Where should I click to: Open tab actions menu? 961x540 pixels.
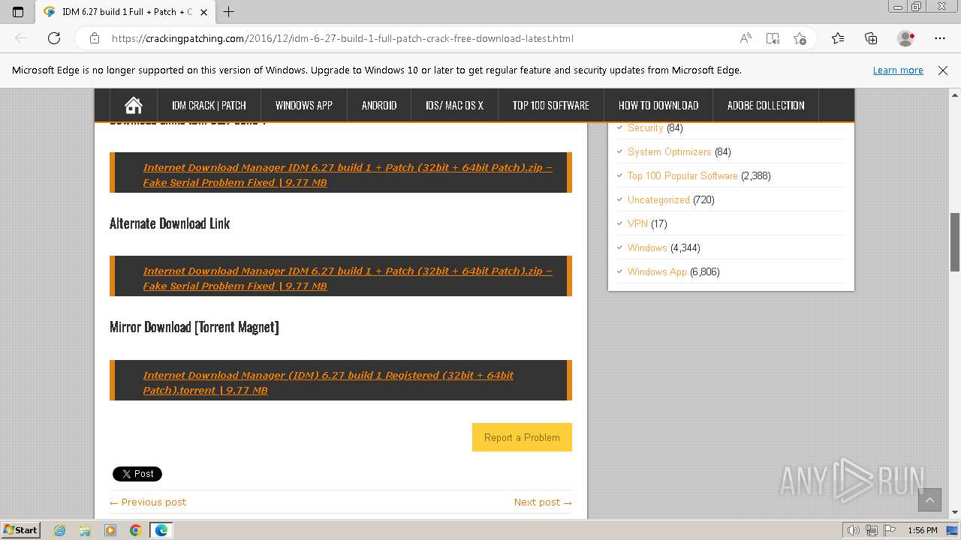pyautogui.click(x=18, y=12)
